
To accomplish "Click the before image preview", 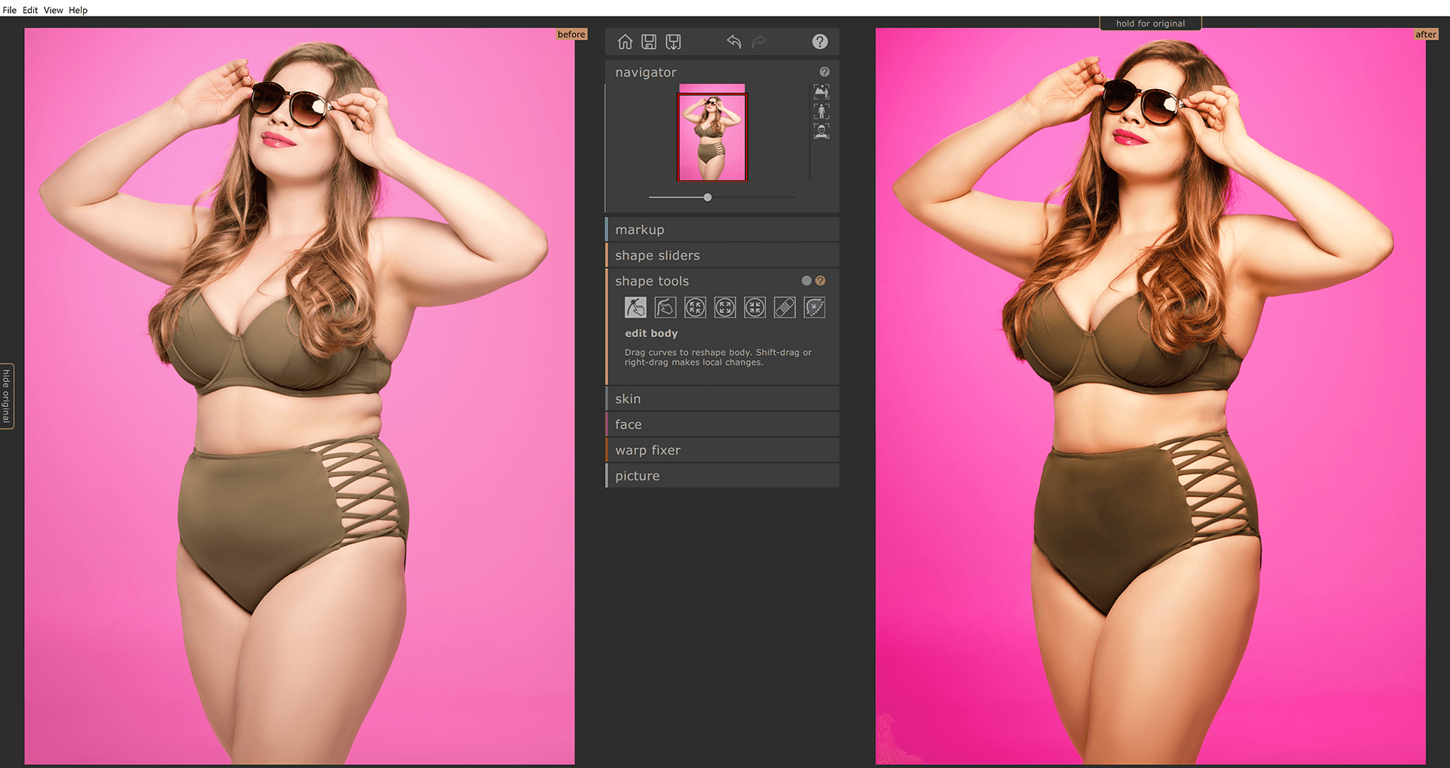I will tap(299, 396).
